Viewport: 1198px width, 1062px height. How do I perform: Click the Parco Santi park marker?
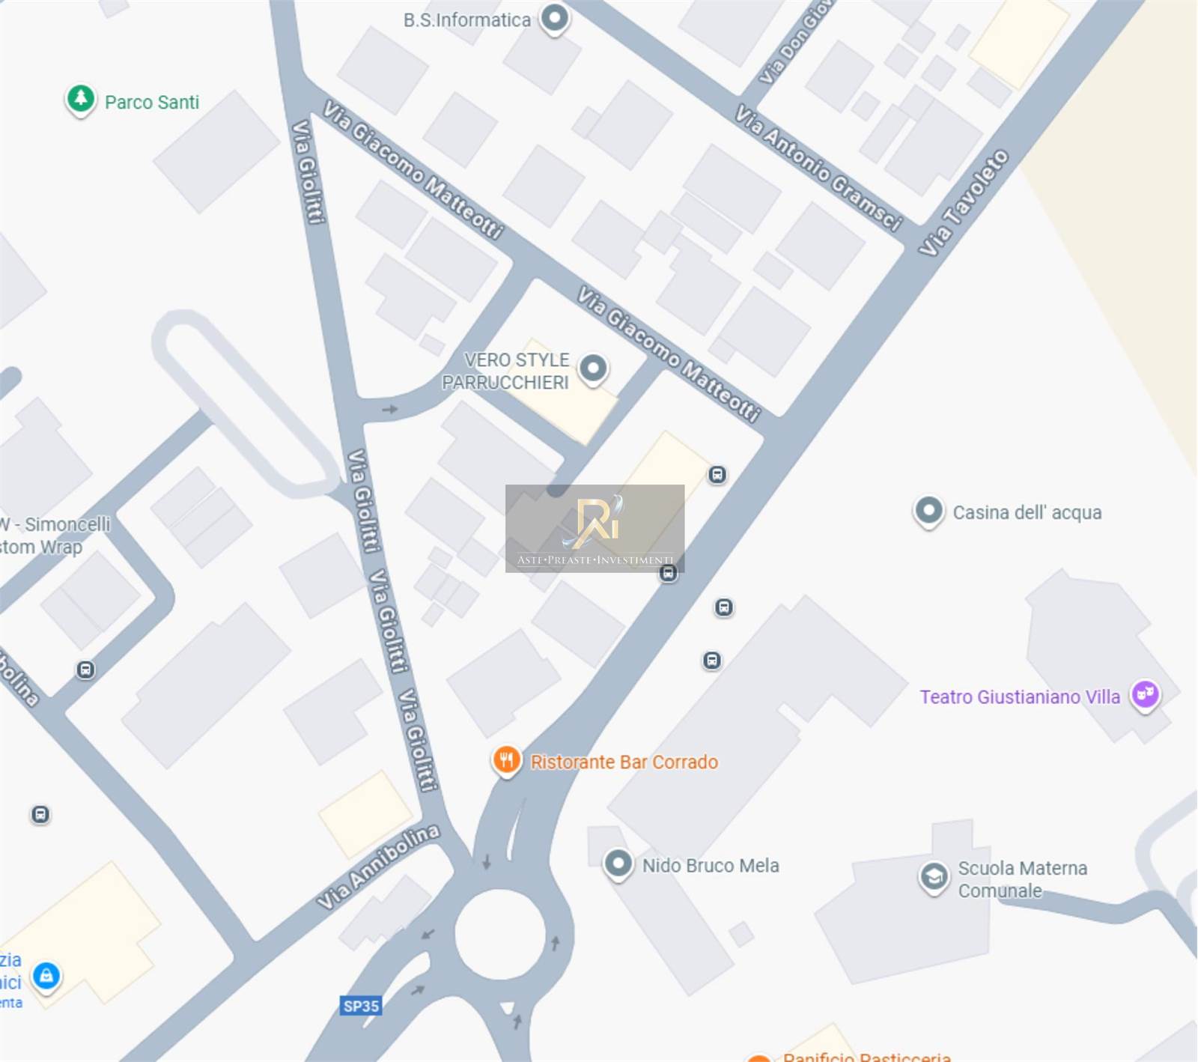tap(81, 99)
